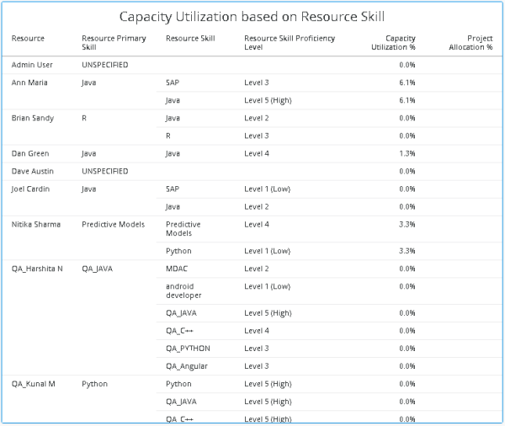
Task: Click the android developer skill entry
Action: point(187,290)
